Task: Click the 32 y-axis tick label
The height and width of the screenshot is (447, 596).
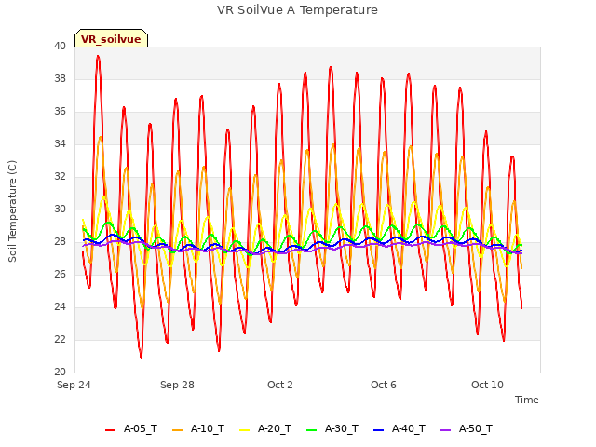Action: 60,176
